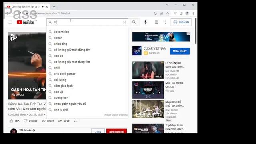256x144 pixels.
Task: Click the video player area
Action: pyautogui.click(x=27, y=66)
